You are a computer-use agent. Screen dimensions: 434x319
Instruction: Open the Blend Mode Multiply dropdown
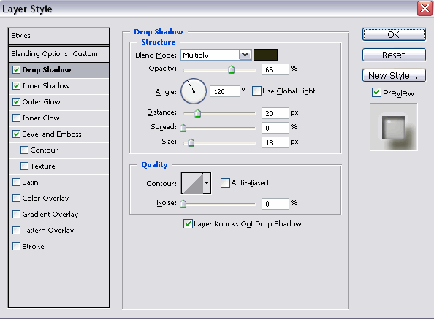point(216,55)
